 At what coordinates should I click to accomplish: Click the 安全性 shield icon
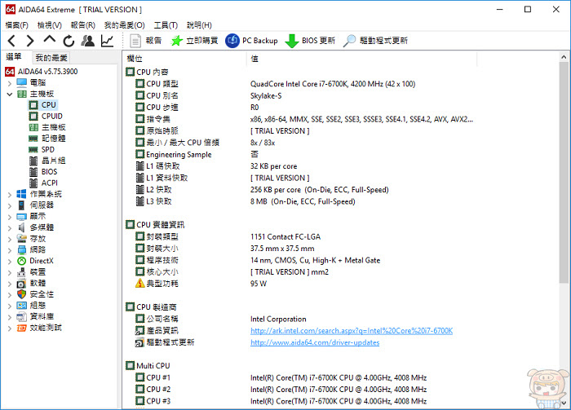coord(21,294)
